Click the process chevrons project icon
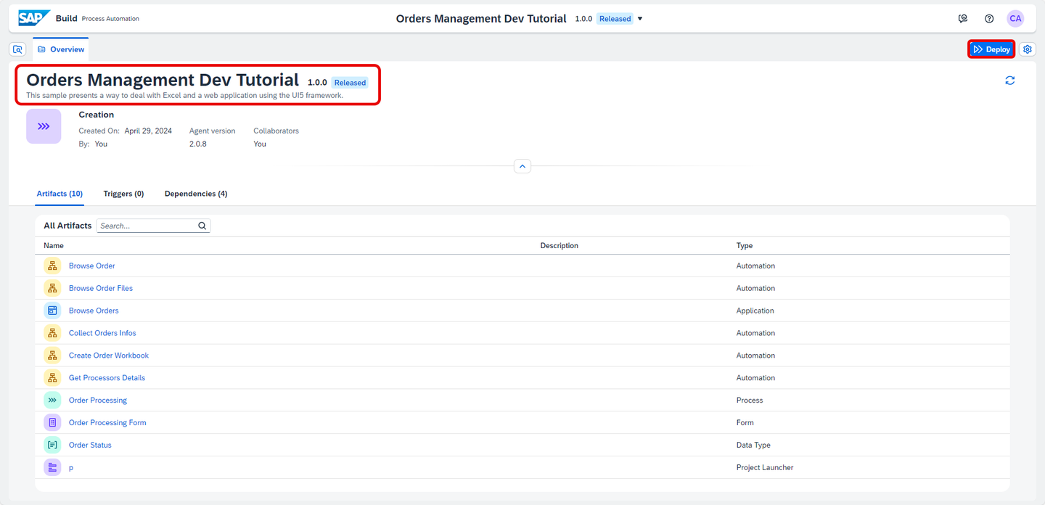The image size is (1045, 505). (x=44, y=126)
